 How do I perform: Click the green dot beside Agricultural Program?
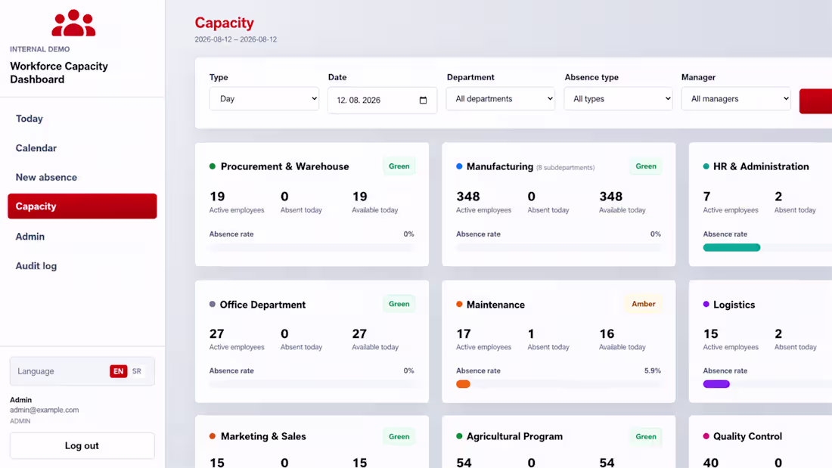(x=459, y=436)
